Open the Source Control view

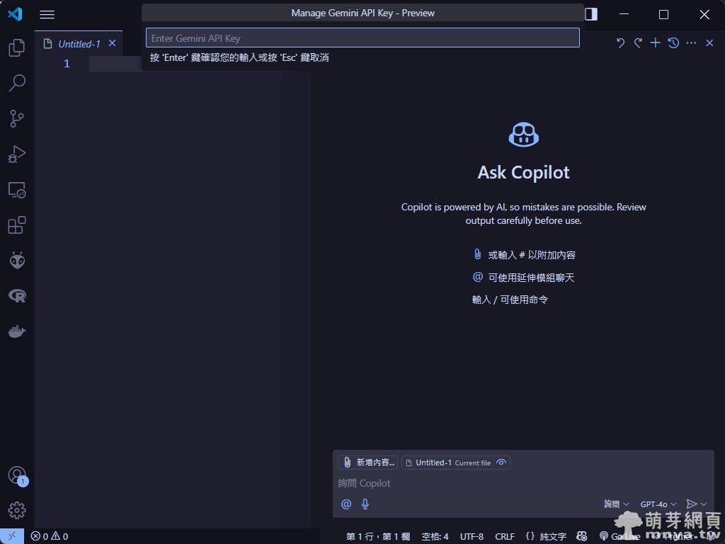click(17, 118)
